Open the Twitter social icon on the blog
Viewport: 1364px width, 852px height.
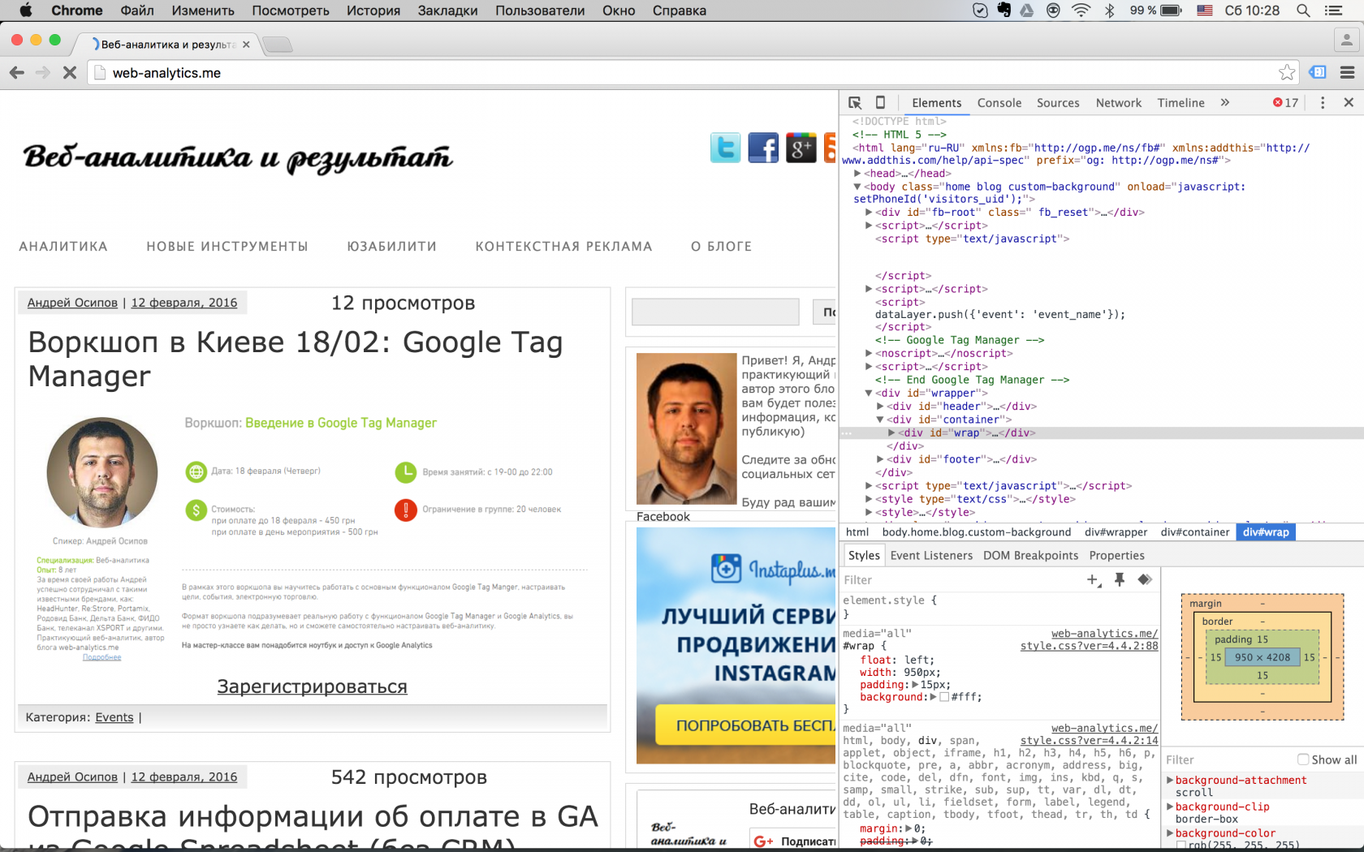point(725,148)
